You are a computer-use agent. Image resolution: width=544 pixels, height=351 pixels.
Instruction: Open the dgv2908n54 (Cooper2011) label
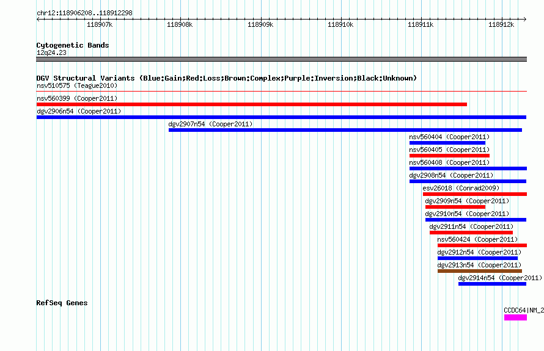click(x=451, y=175)
